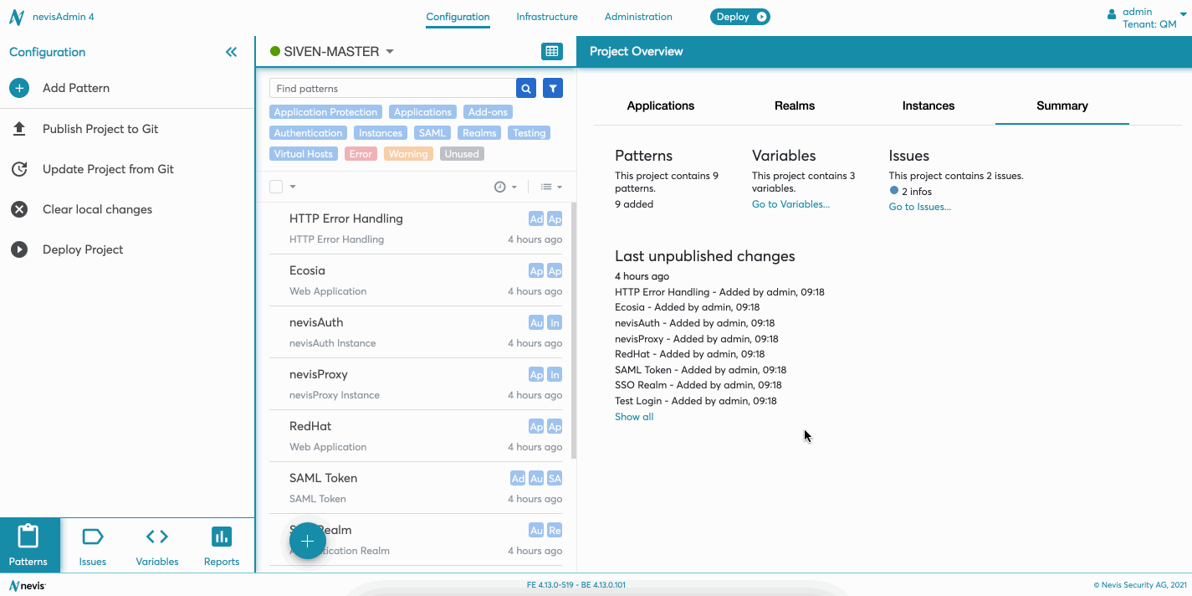Image resolution: width=1192 pixels, height=596 pixels.
Task: Toggle the Add-ons filter tag
Action: point(489,112)
